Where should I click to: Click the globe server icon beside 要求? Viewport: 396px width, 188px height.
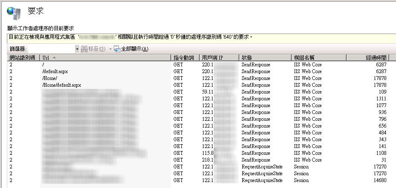tap(13, 13)
